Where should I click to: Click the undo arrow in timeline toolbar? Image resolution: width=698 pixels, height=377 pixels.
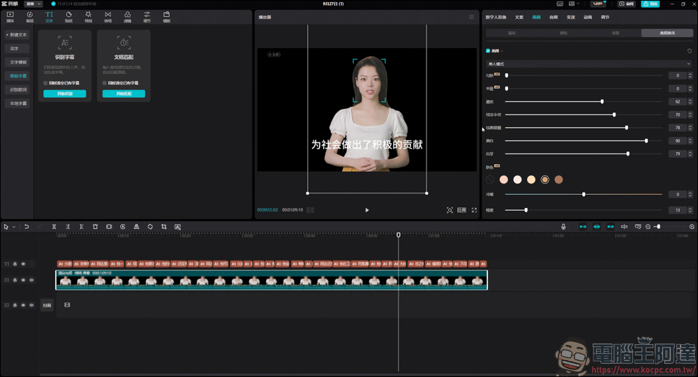[27, 227]
